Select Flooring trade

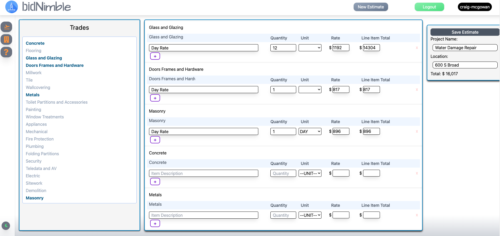[x=33, y=51]
